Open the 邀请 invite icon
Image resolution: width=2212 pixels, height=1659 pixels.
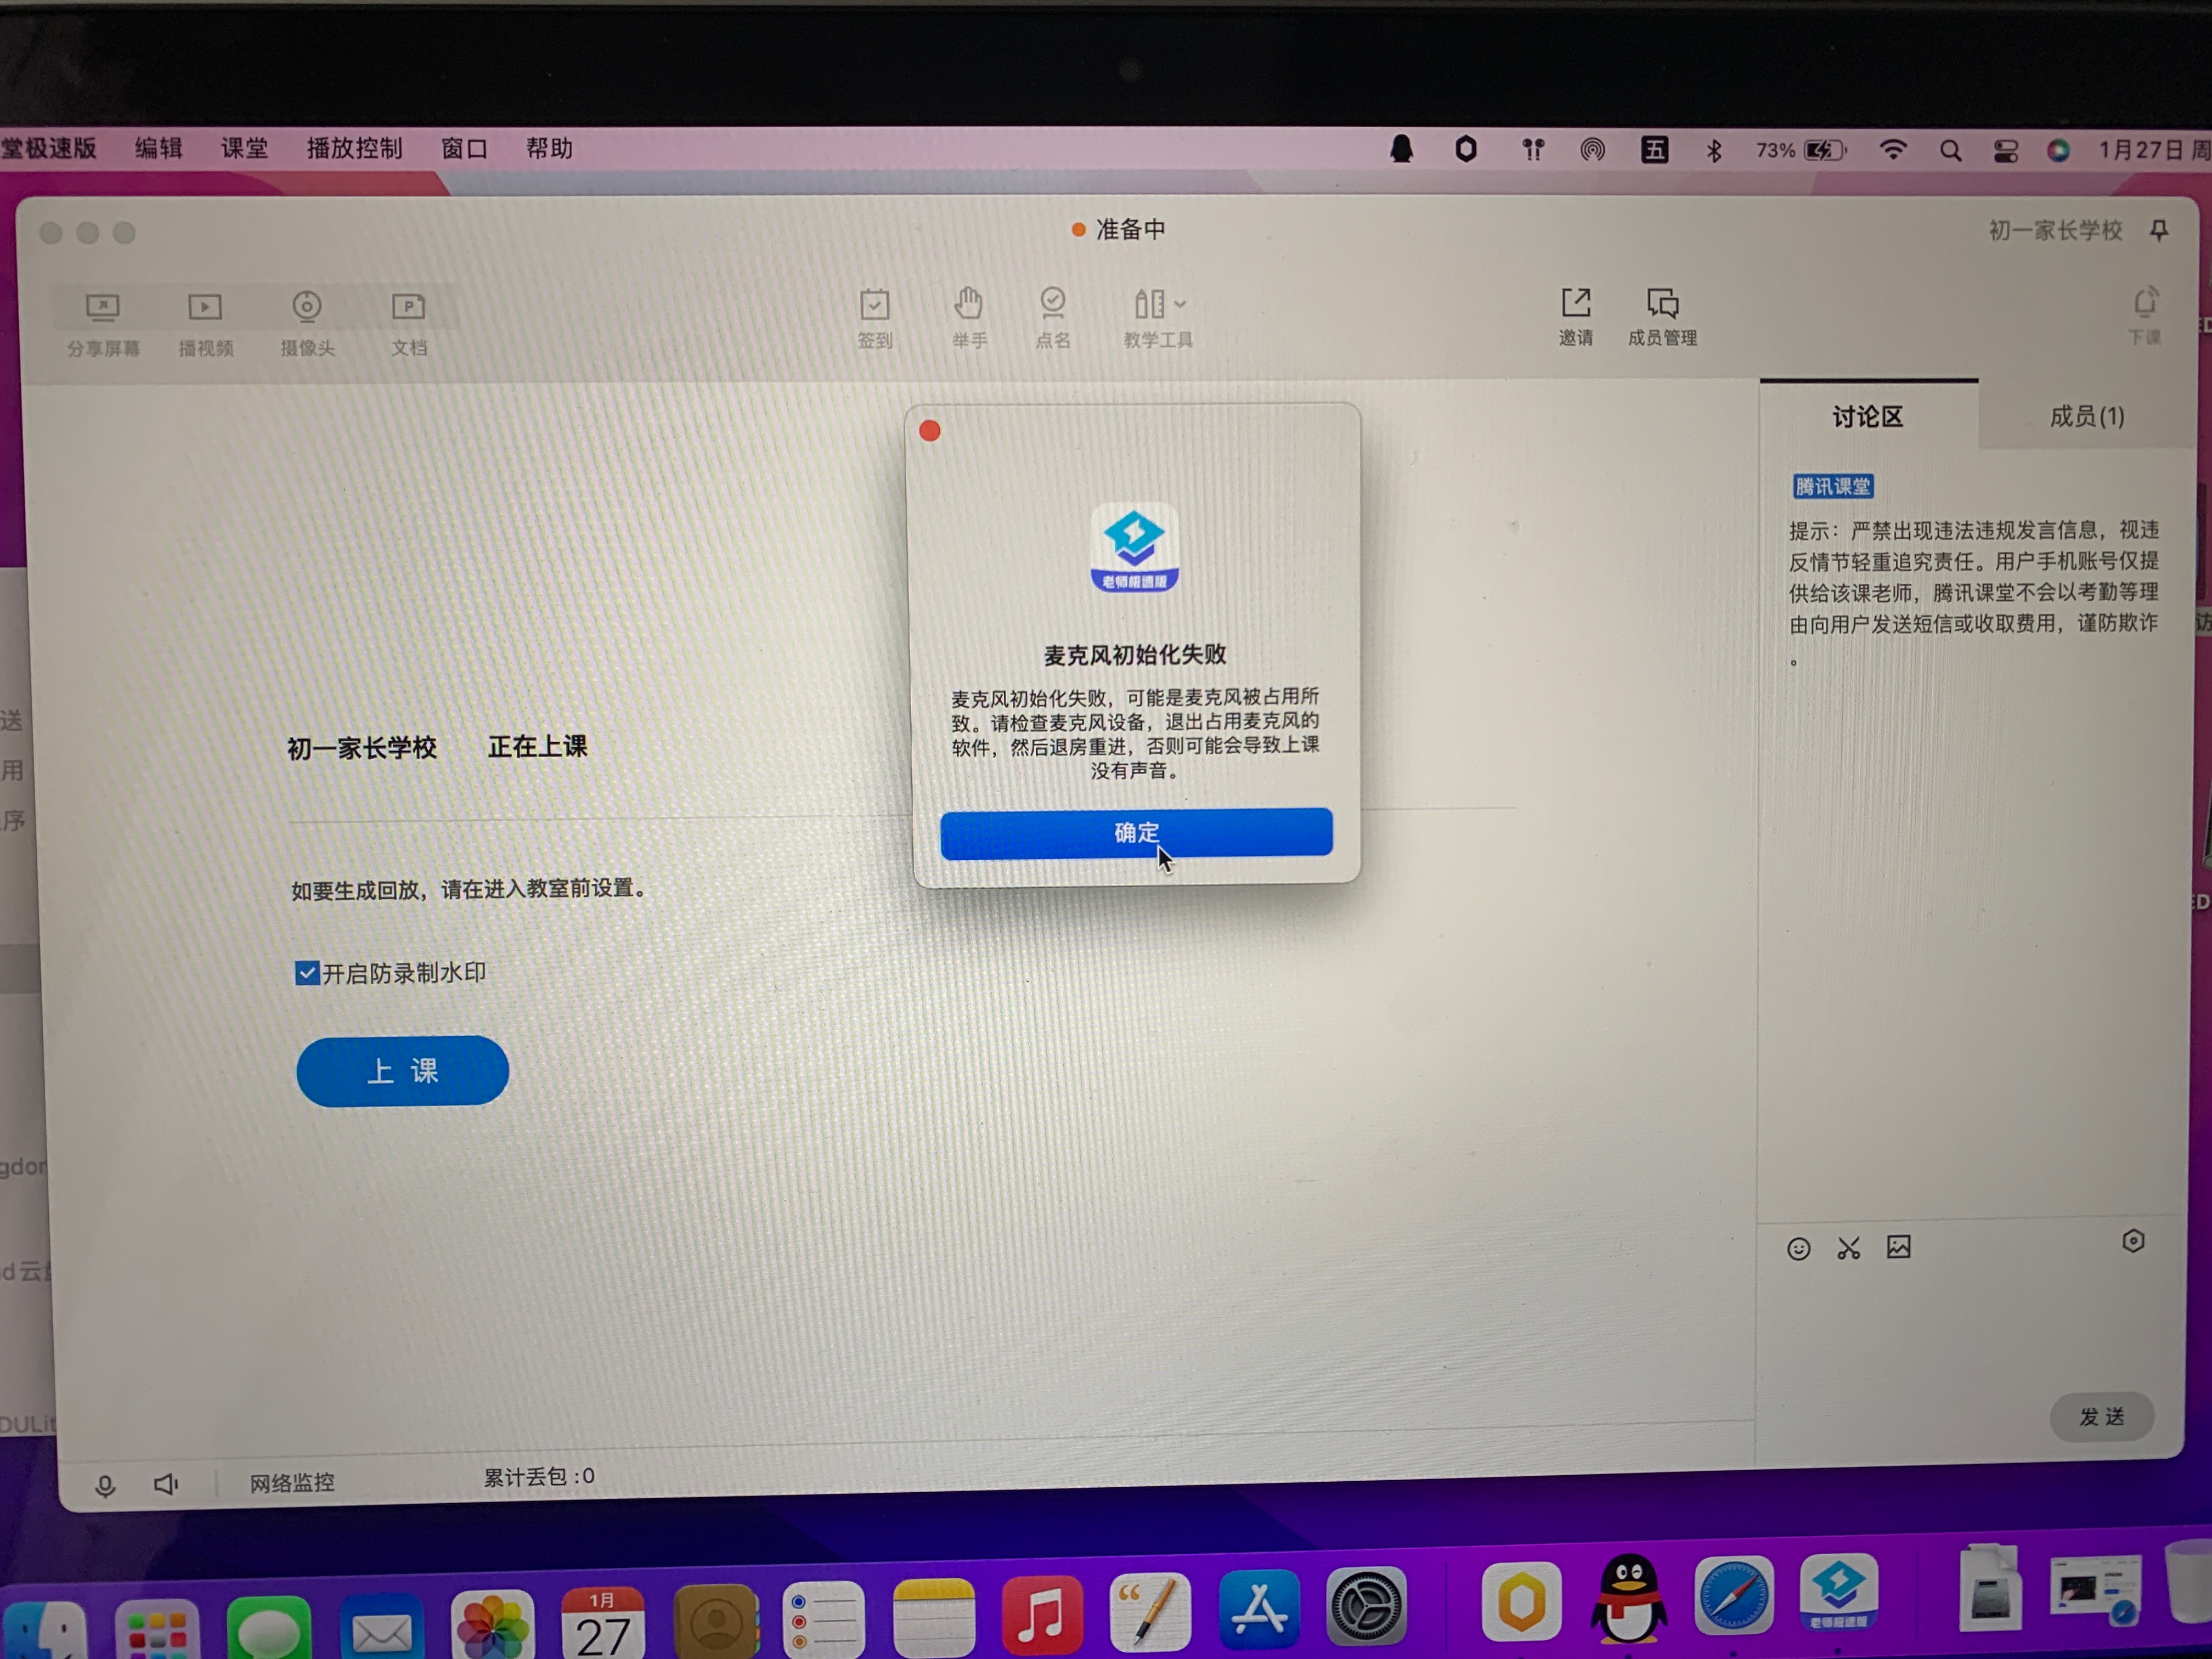[1576, 303]
